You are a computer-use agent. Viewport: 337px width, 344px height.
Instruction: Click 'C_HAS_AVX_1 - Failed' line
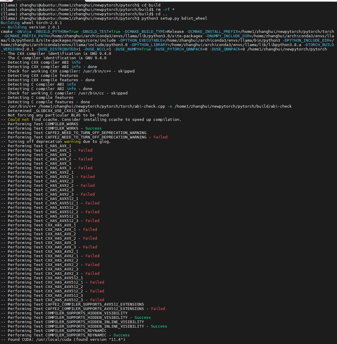[x=46, y=150]
